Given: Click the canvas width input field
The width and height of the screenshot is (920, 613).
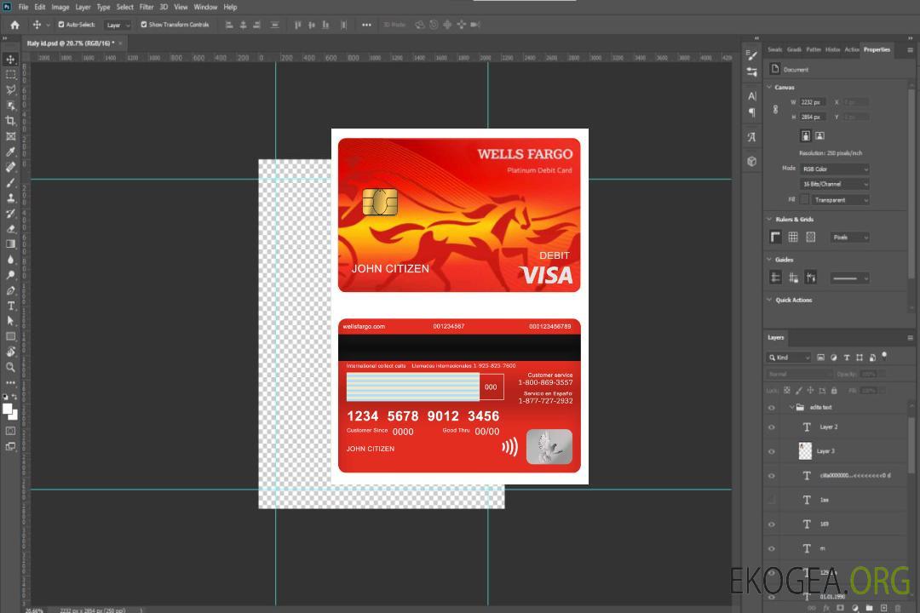Looking at the screenshot, I should click(812, 102).
